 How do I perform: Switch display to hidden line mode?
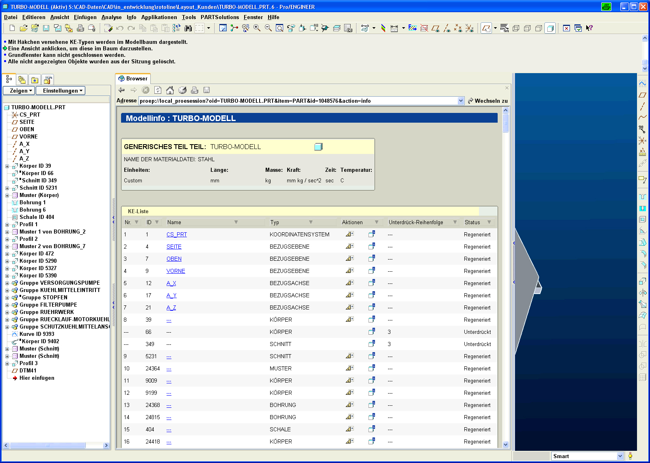[527, 28]
